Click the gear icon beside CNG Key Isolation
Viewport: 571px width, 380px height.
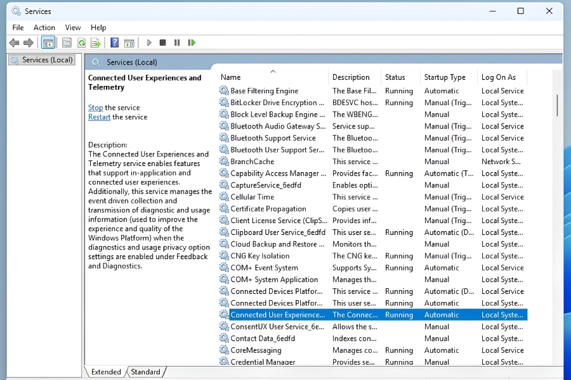224,255
